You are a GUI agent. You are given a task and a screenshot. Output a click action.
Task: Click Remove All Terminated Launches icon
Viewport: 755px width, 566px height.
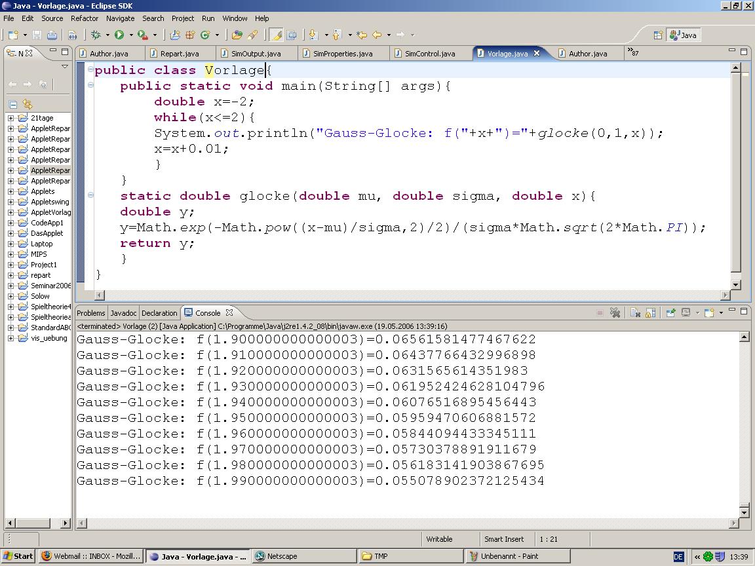[615, 313]
